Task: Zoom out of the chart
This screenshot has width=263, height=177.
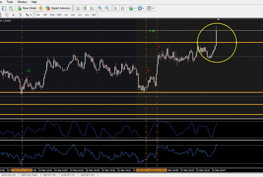Action: pos(107,8)
